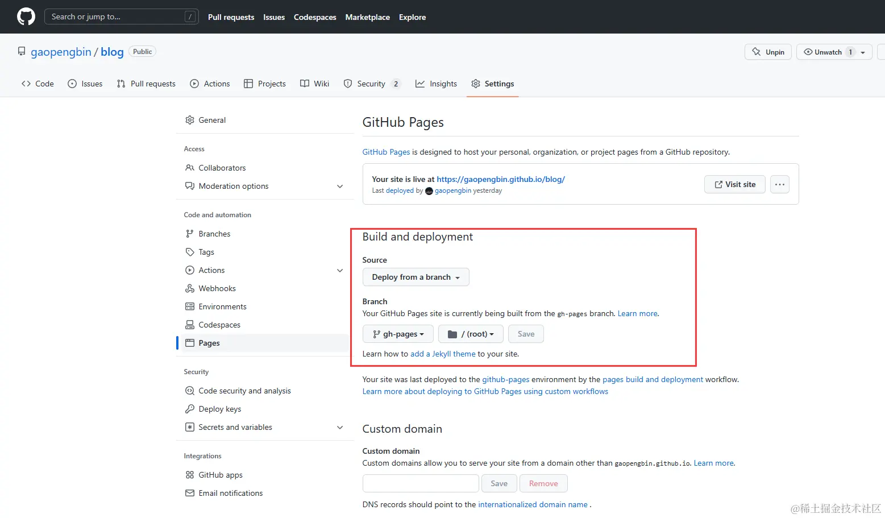This screenshot has width=885, height=518.
Task: Click the Security tab shield icon
Action: [348, 84]
